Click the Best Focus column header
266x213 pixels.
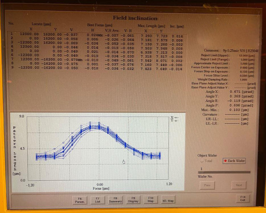[99, 25]
